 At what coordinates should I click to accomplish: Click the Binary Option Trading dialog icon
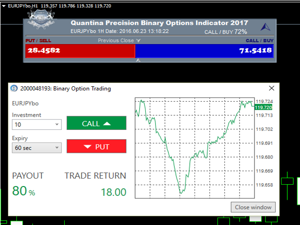pyautogui.click(x=14, y=89)
